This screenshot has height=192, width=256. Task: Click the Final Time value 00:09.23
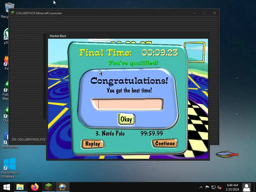point(160,53)
